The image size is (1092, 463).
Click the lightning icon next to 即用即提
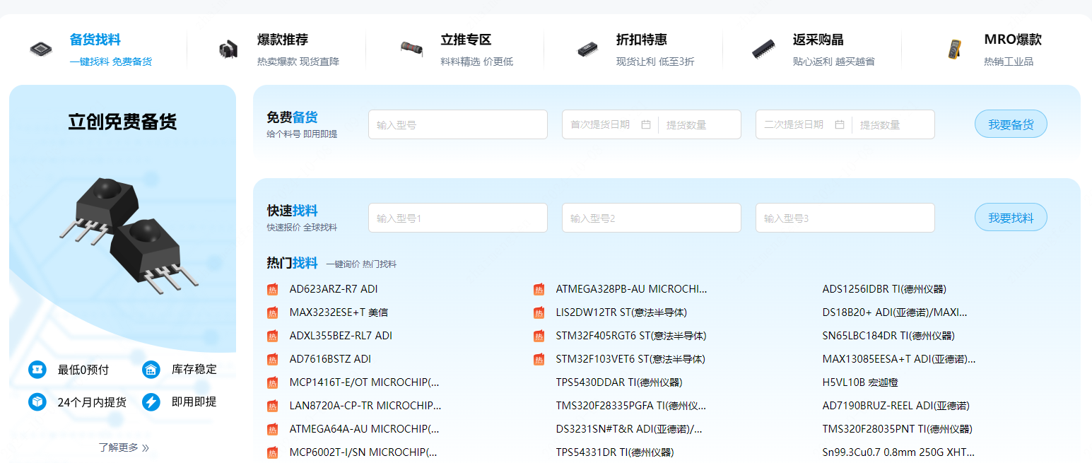pyautogui.click(x=151, y=402)
